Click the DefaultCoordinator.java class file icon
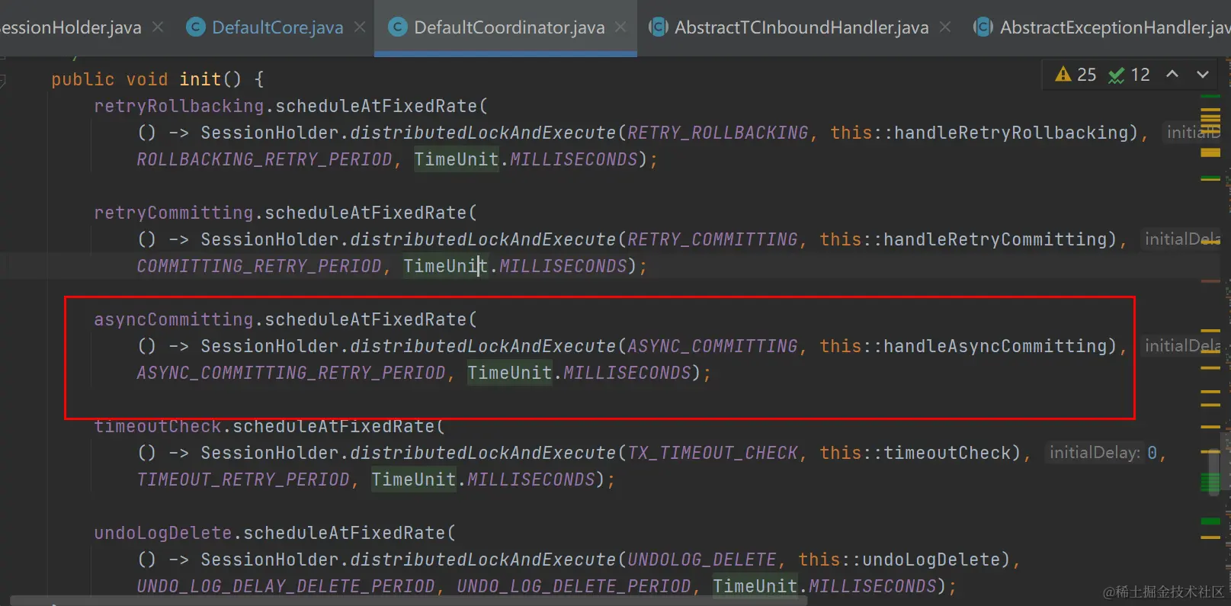 (397, 27)
